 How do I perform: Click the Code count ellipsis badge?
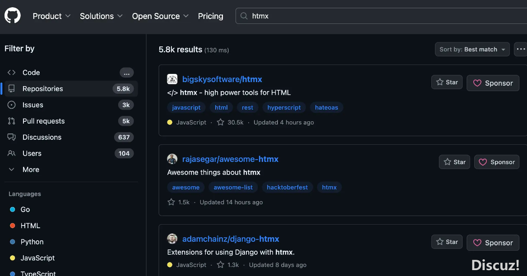pos(127,73)
